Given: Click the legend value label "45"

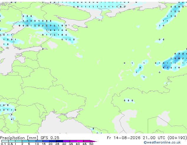Looking at the screenshot, I should click(84, 144).
